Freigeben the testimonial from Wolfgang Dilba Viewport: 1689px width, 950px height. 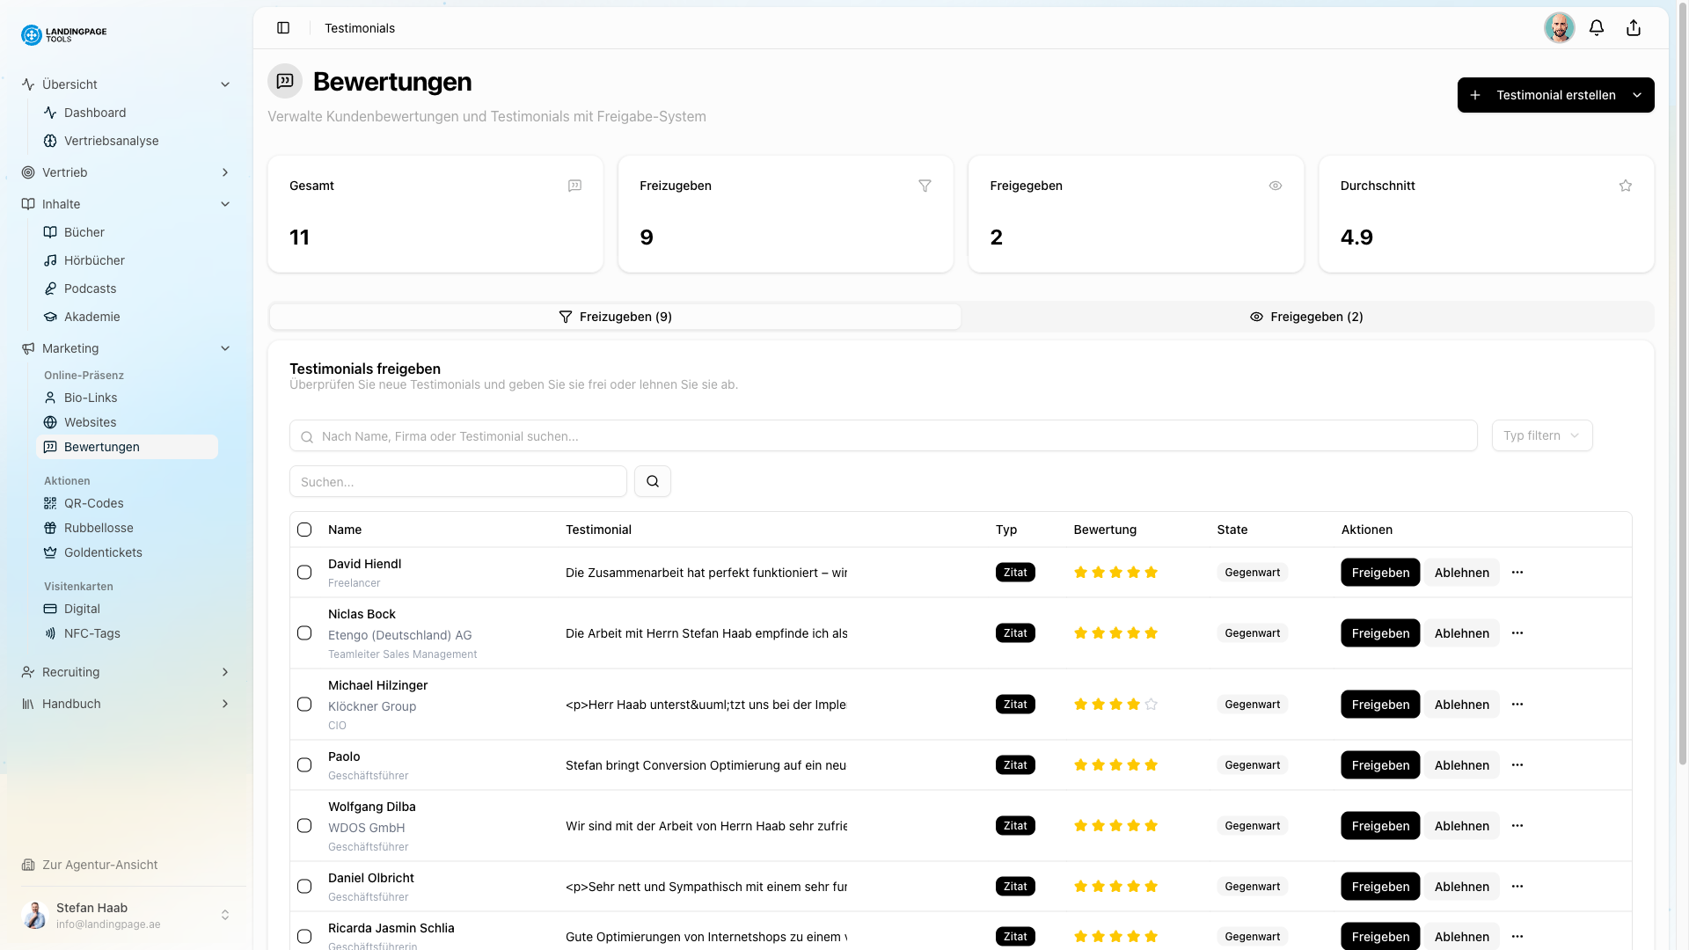click(1379, 825)
